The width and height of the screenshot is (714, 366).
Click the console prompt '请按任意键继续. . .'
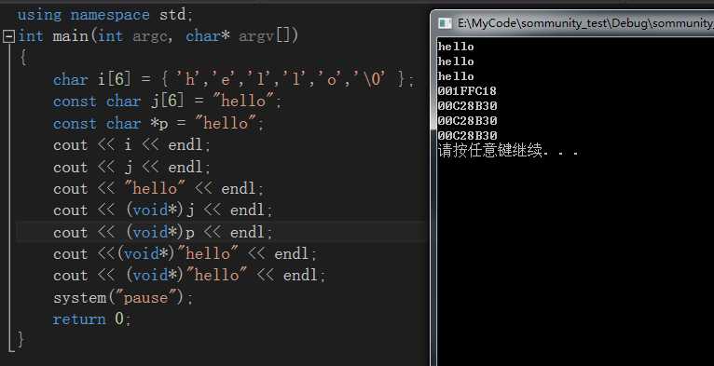click(x=508, y=151)
